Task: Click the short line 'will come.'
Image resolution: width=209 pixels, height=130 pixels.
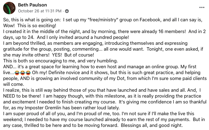Action: 14,84
